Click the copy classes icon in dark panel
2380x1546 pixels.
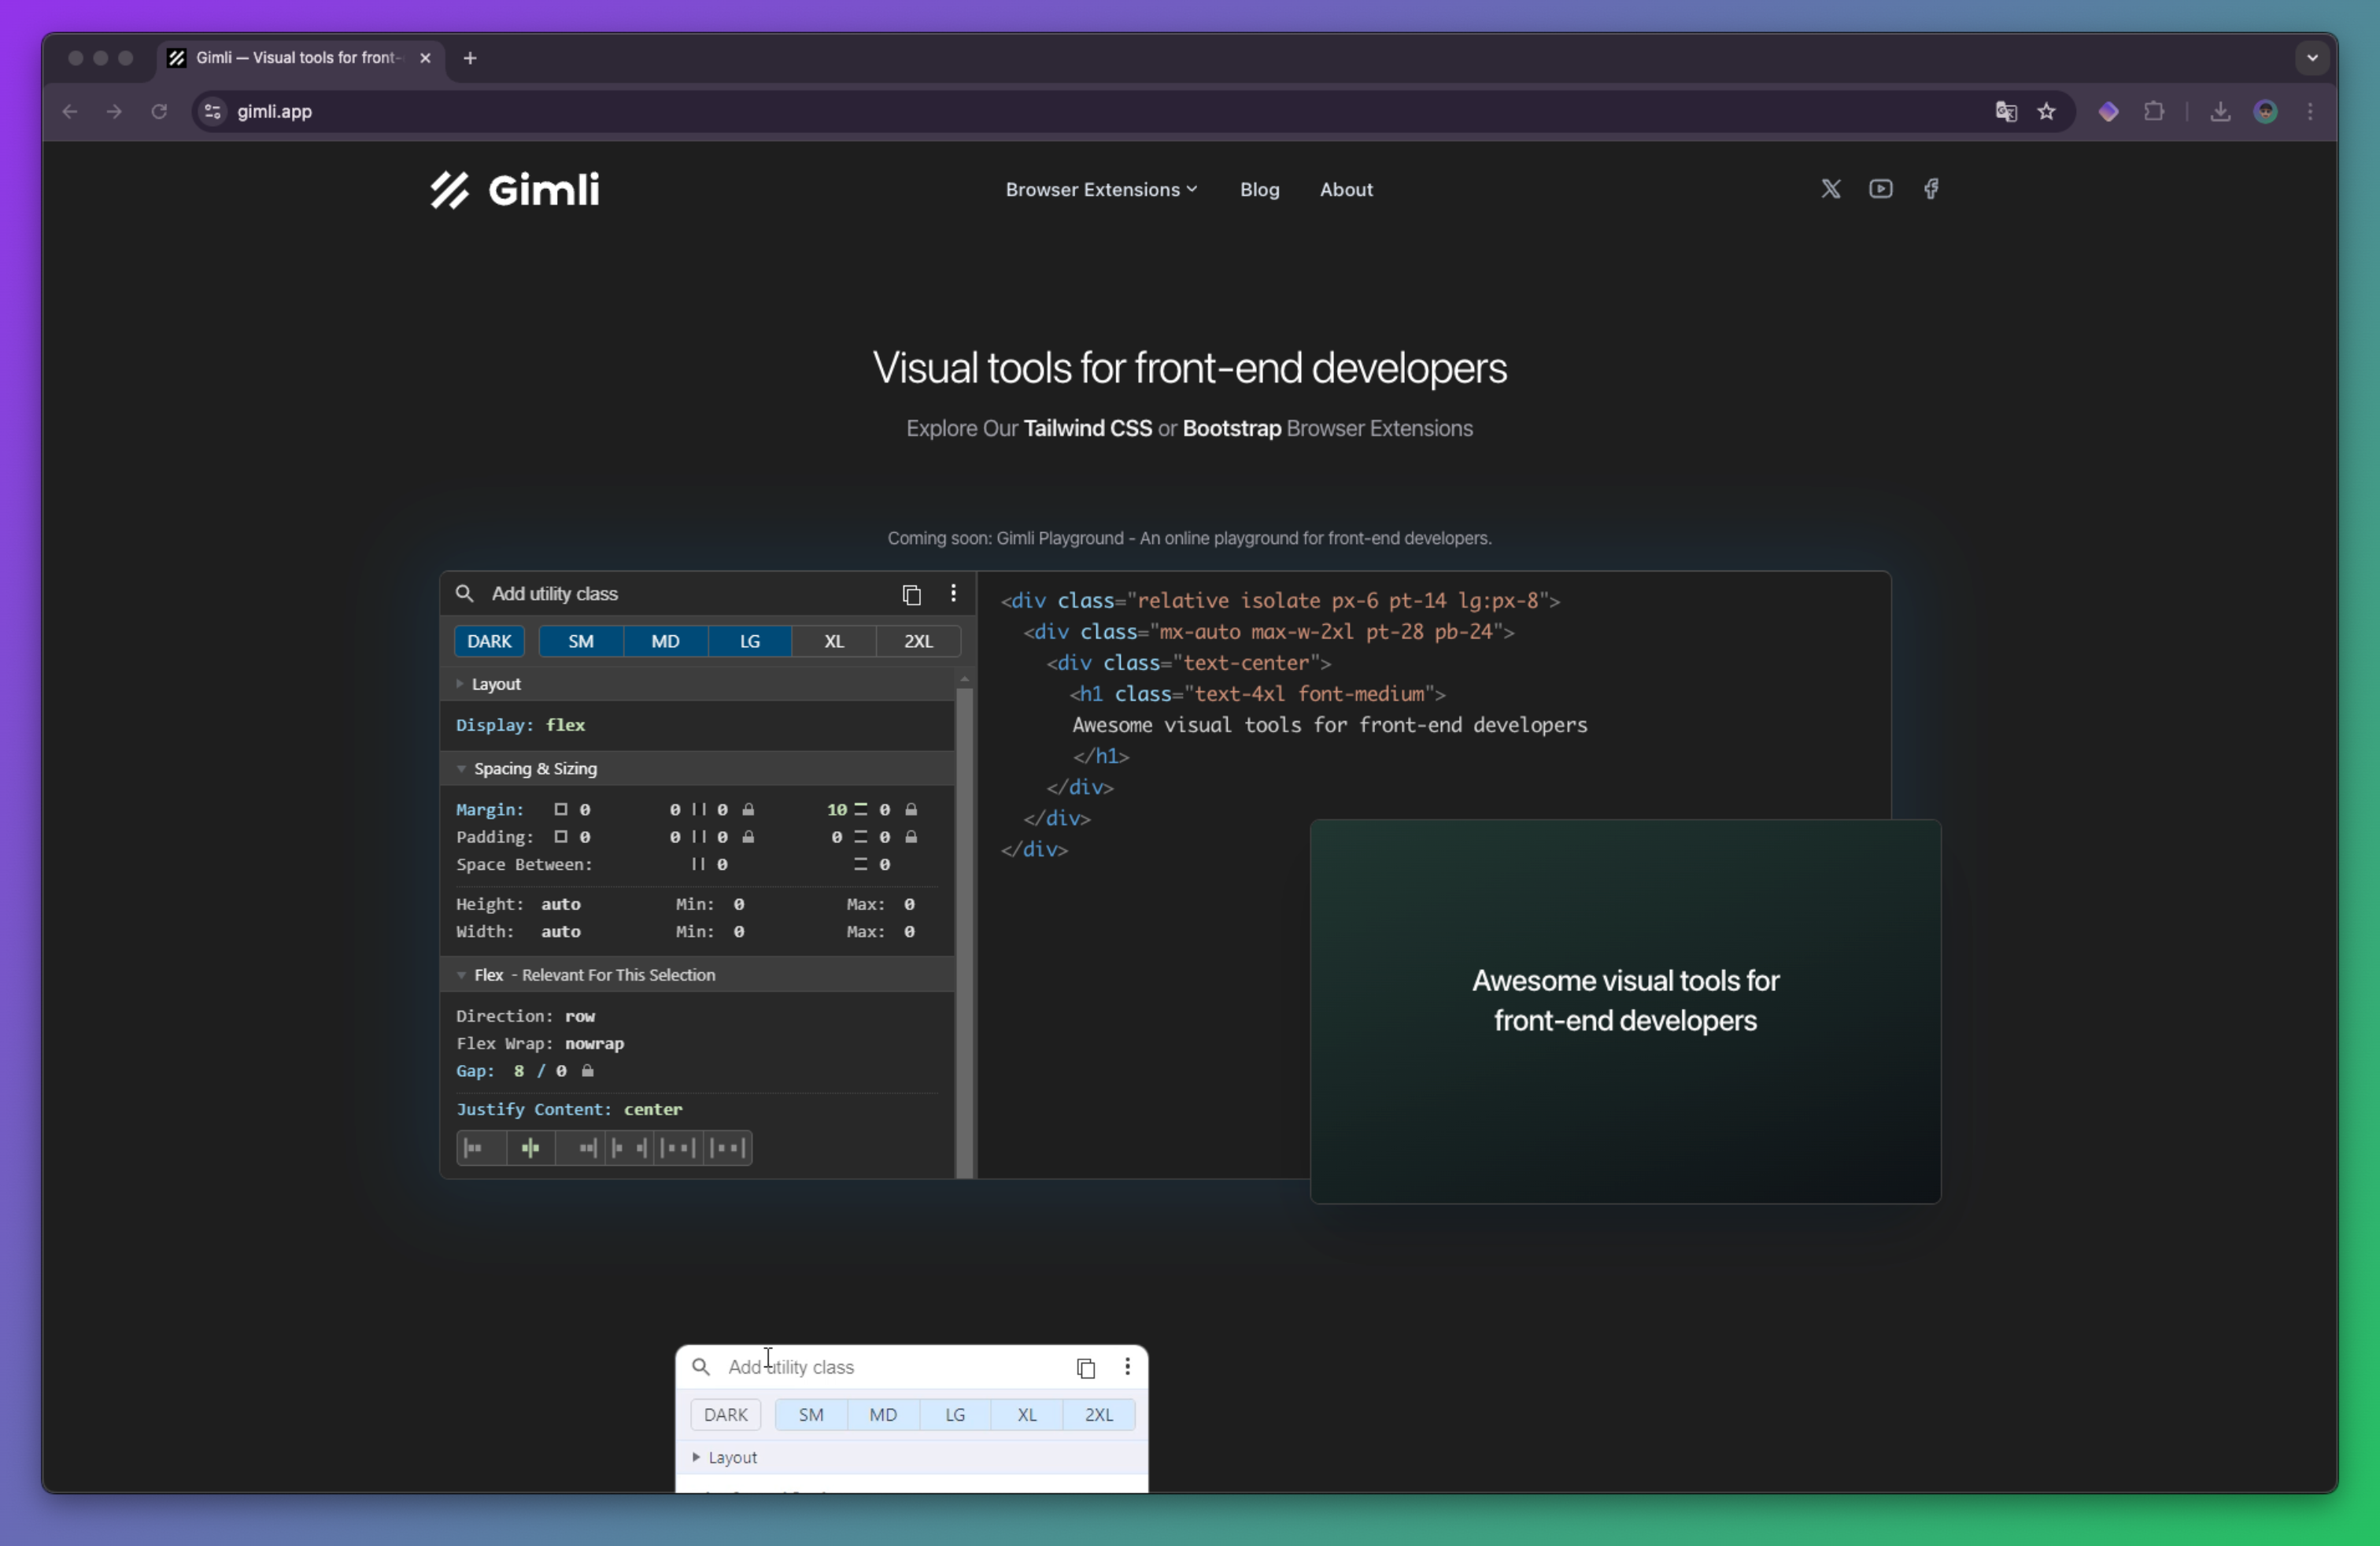(911, 594)
